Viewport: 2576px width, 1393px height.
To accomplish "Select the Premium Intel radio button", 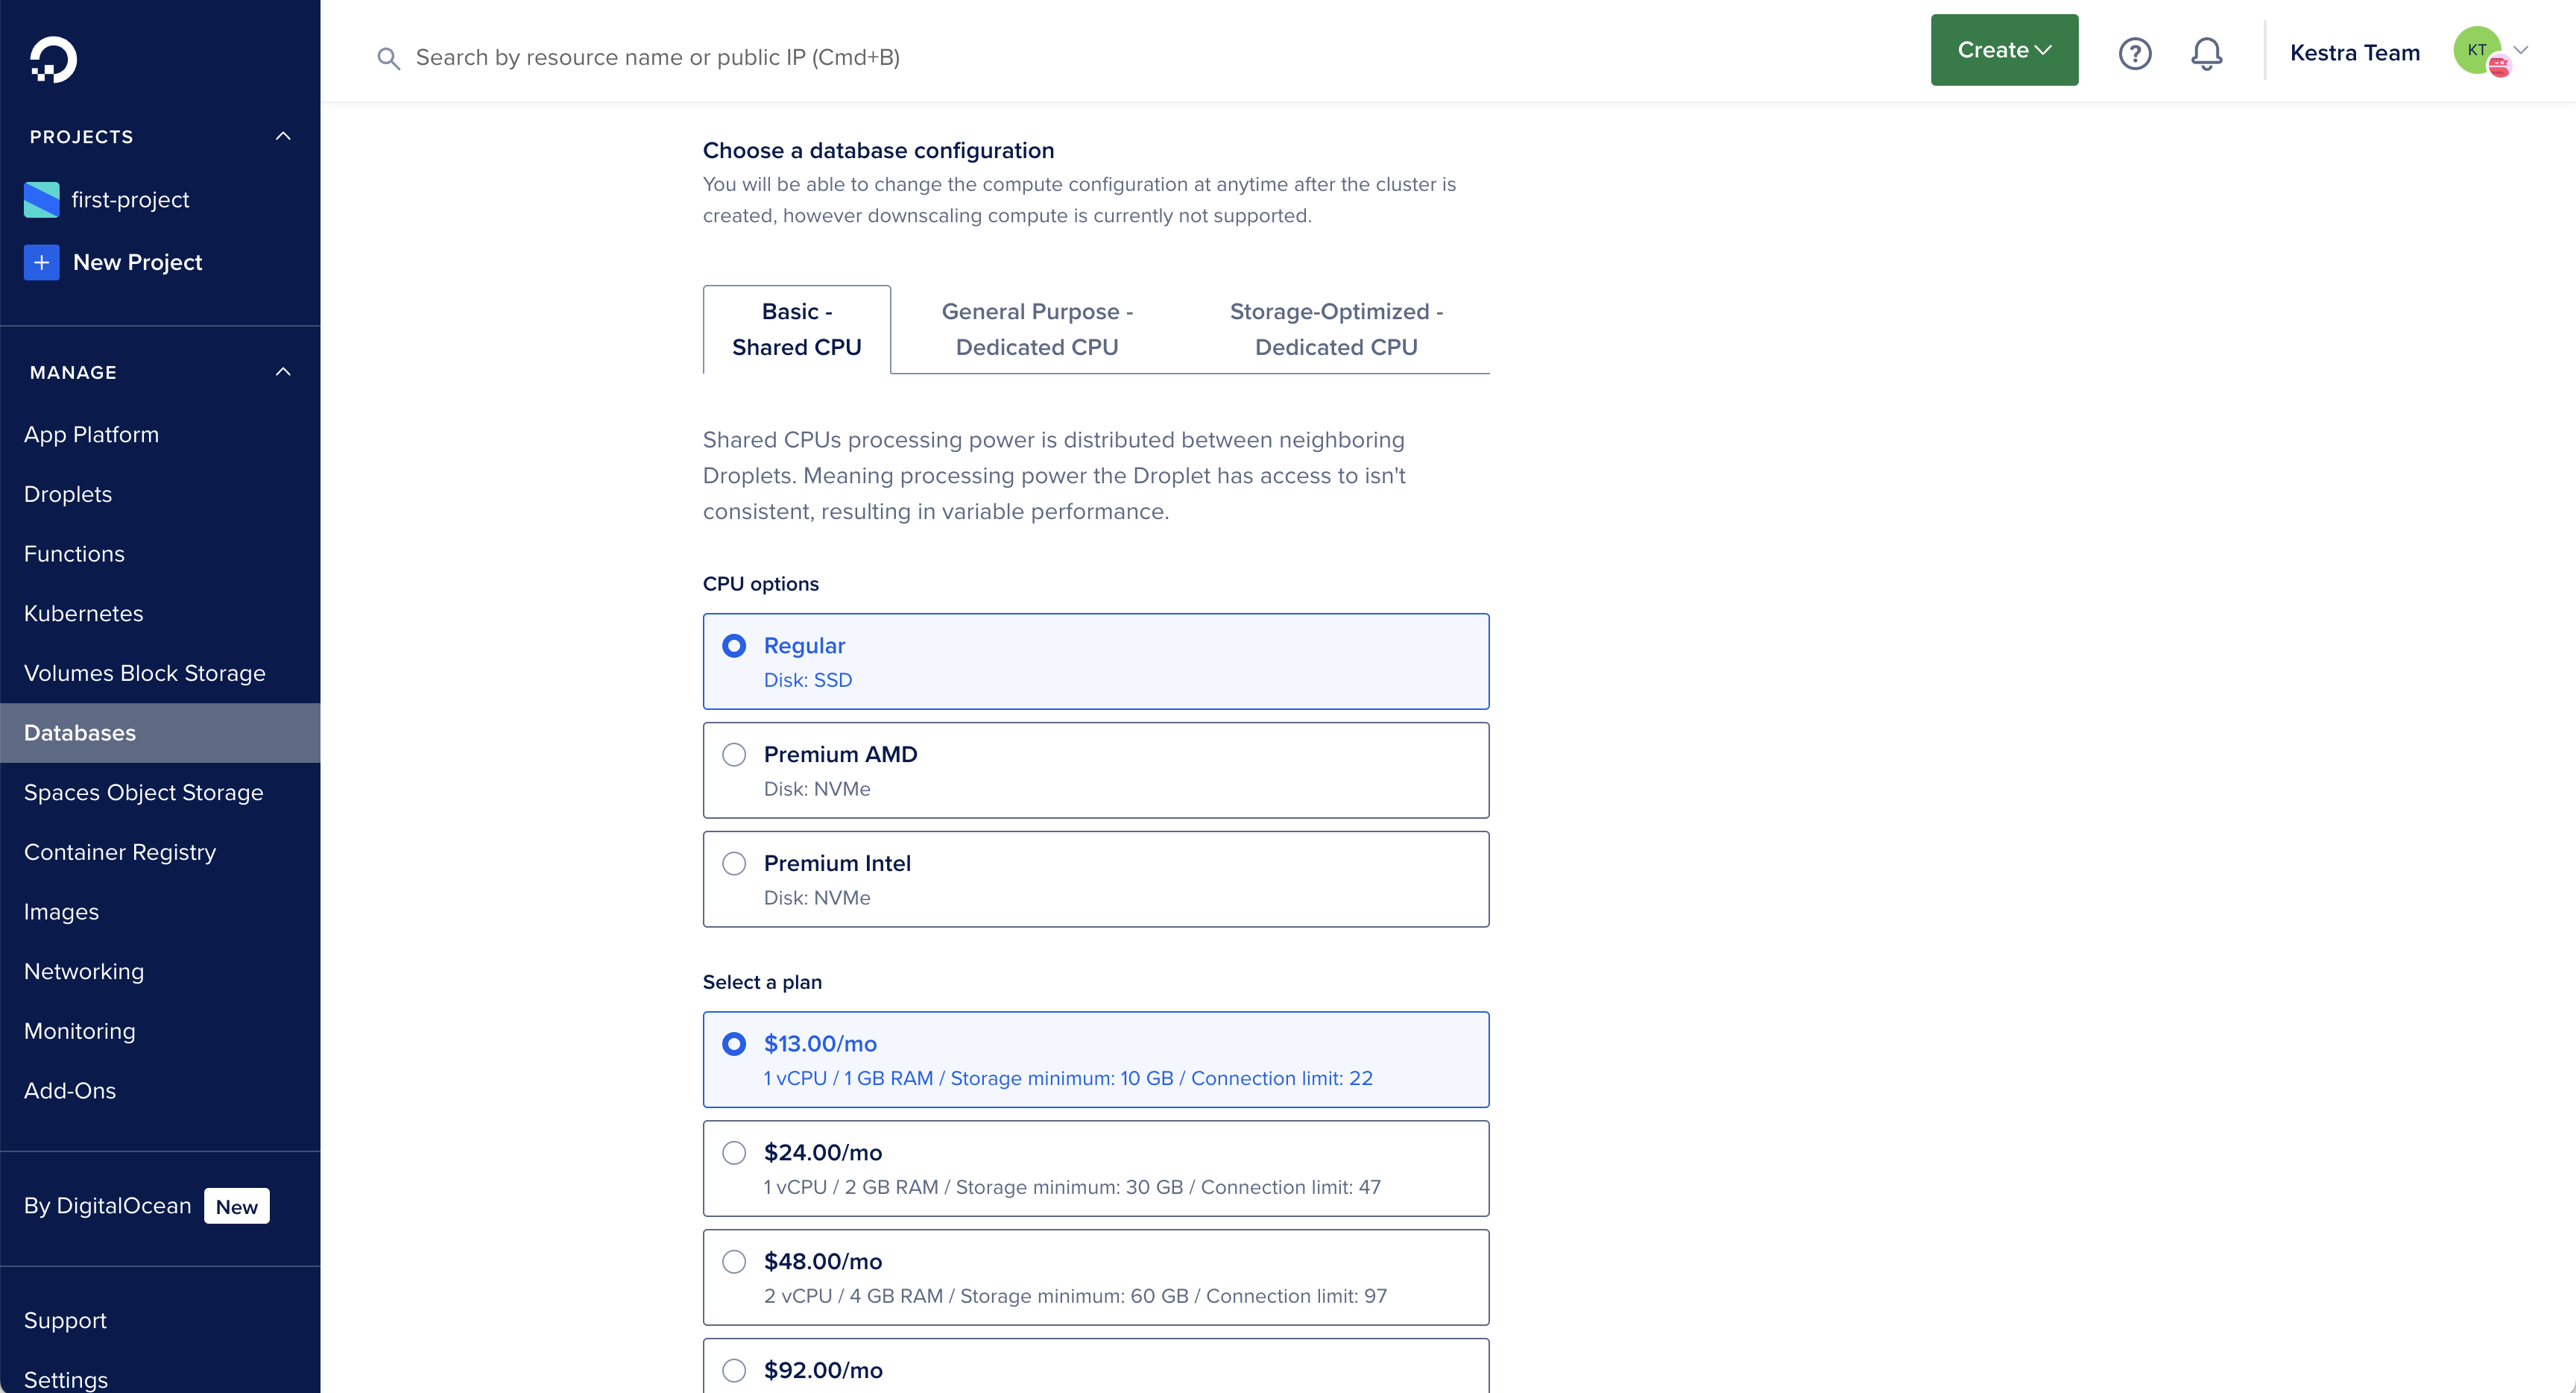I will point(734,864).
